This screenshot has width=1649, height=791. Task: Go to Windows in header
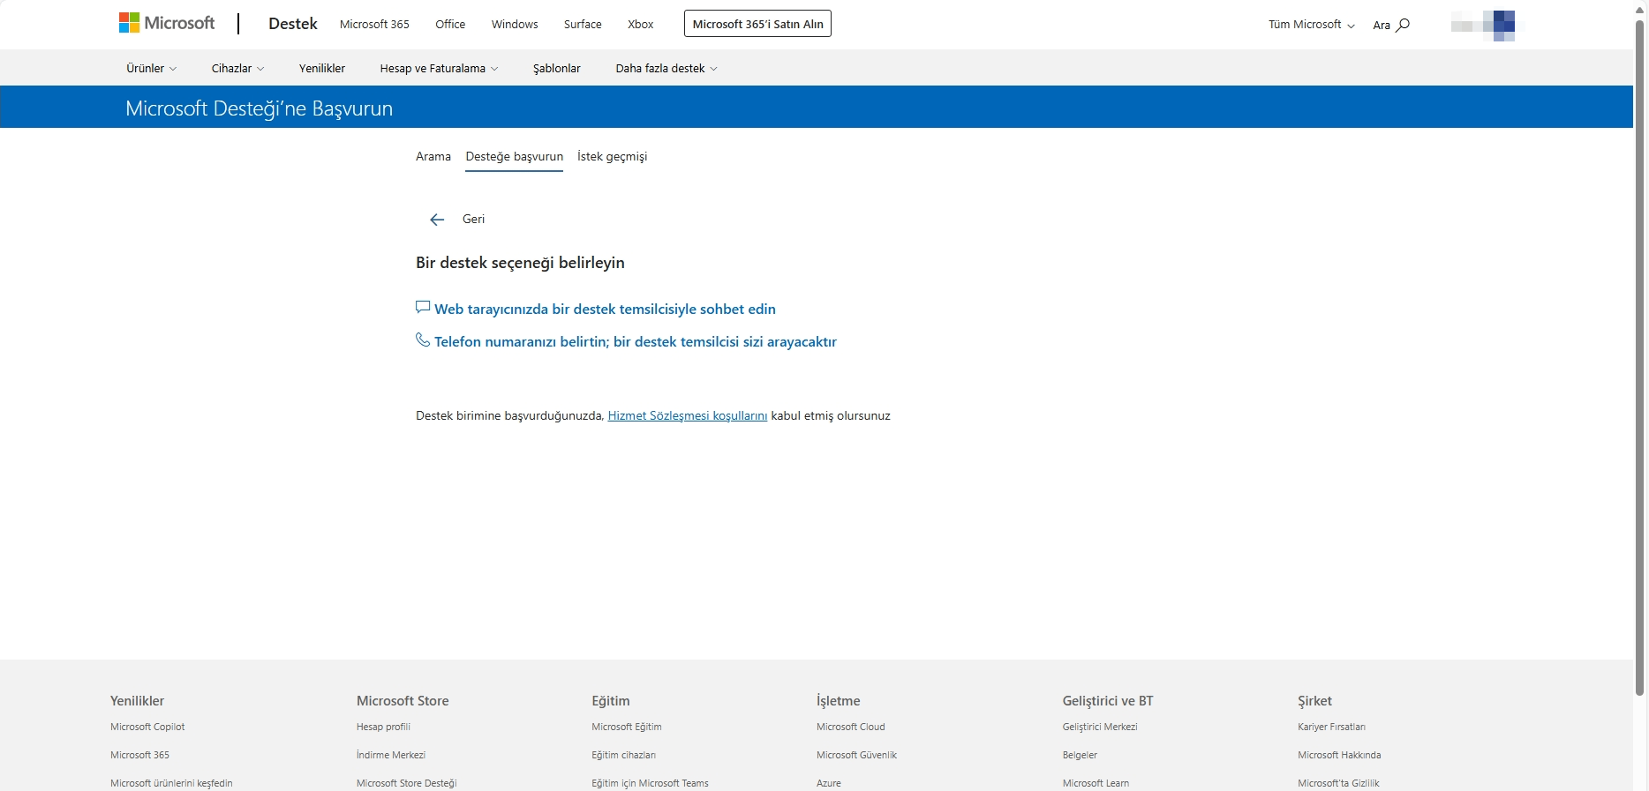pos(515,25)
